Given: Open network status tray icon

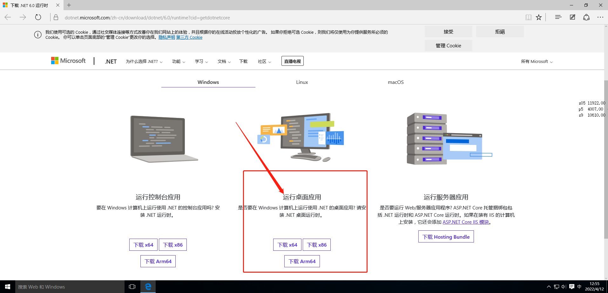Looking at the screenshot, I should pos(556,287).
